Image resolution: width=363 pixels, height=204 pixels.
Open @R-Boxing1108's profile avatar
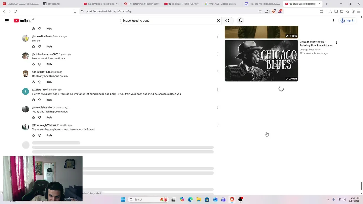tap(26, 74)
